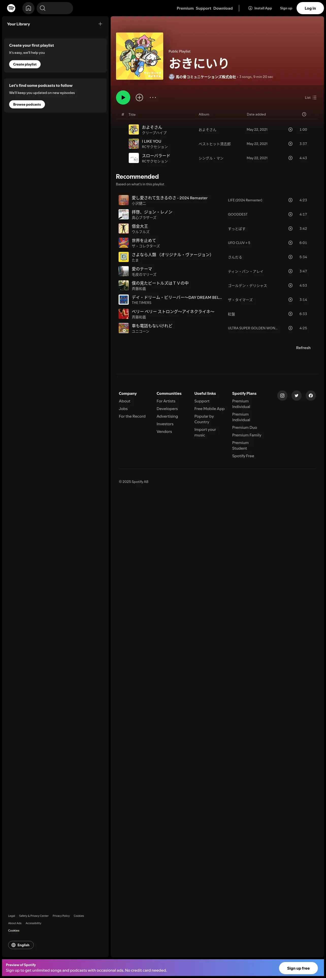Play the おきにいり playlist
Screen dimensions: 326x978
pos(123,97)
